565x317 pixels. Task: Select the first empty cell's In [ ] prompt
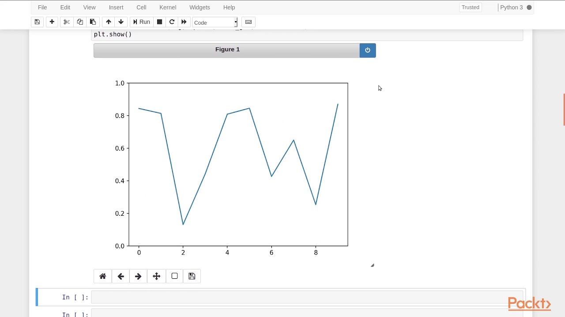tap(75, 297)
